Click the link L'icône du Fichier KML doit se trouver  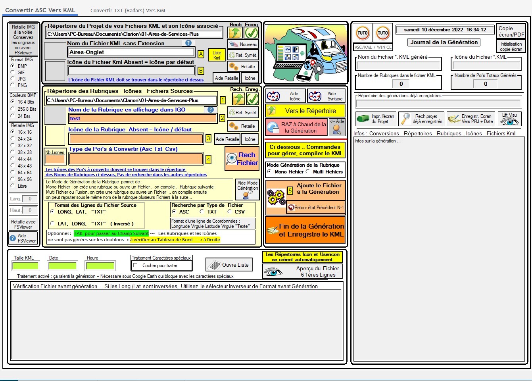(136, 80)
